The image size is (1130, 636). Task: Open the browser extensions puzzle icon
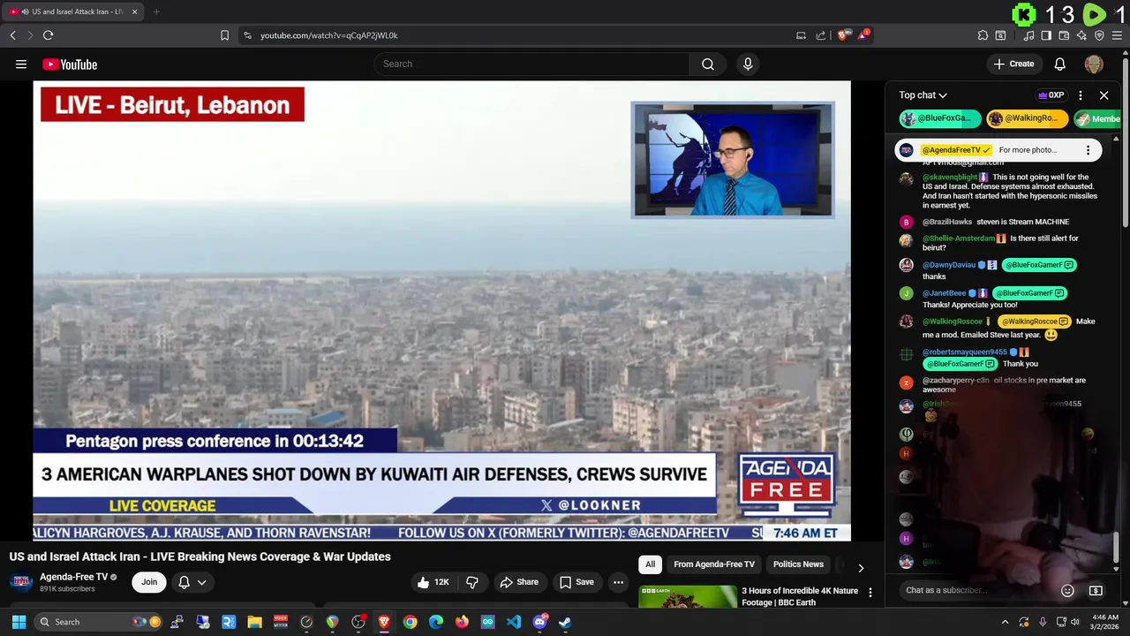click(x=983, y=35)
